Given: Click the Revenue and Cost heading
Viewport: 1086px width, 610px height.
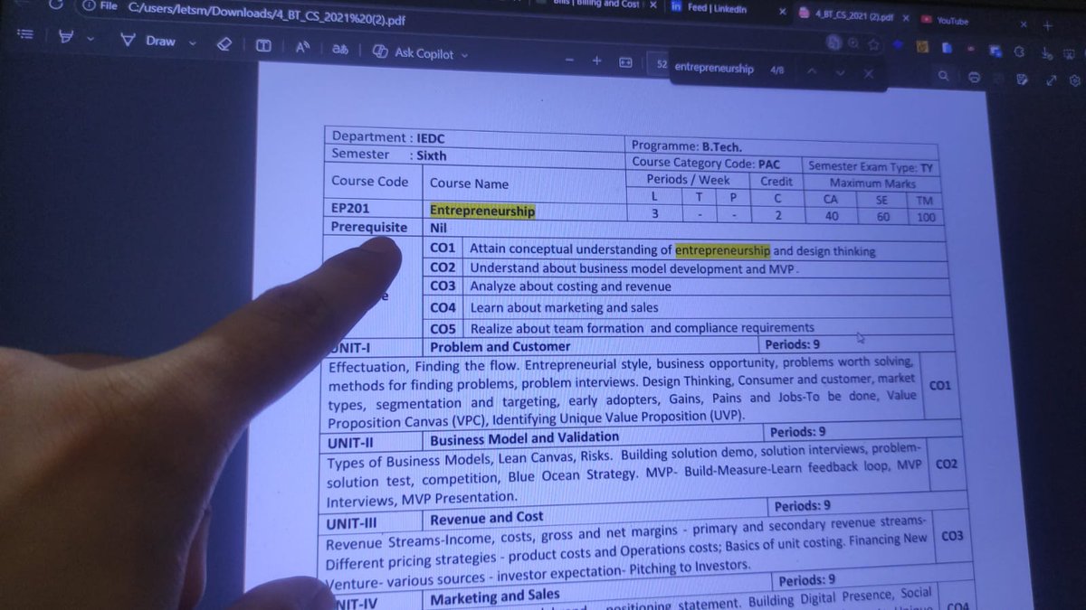Looking at the screenshot, I should point(487,518).
